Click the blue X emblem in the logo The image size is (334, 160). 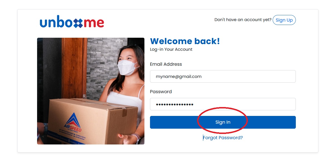click(x=78, y=23)
